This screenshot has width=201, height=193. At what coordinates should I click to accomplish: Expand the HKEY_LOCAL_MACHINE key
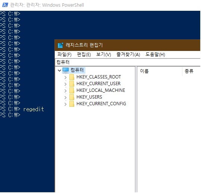click(66, 91)
